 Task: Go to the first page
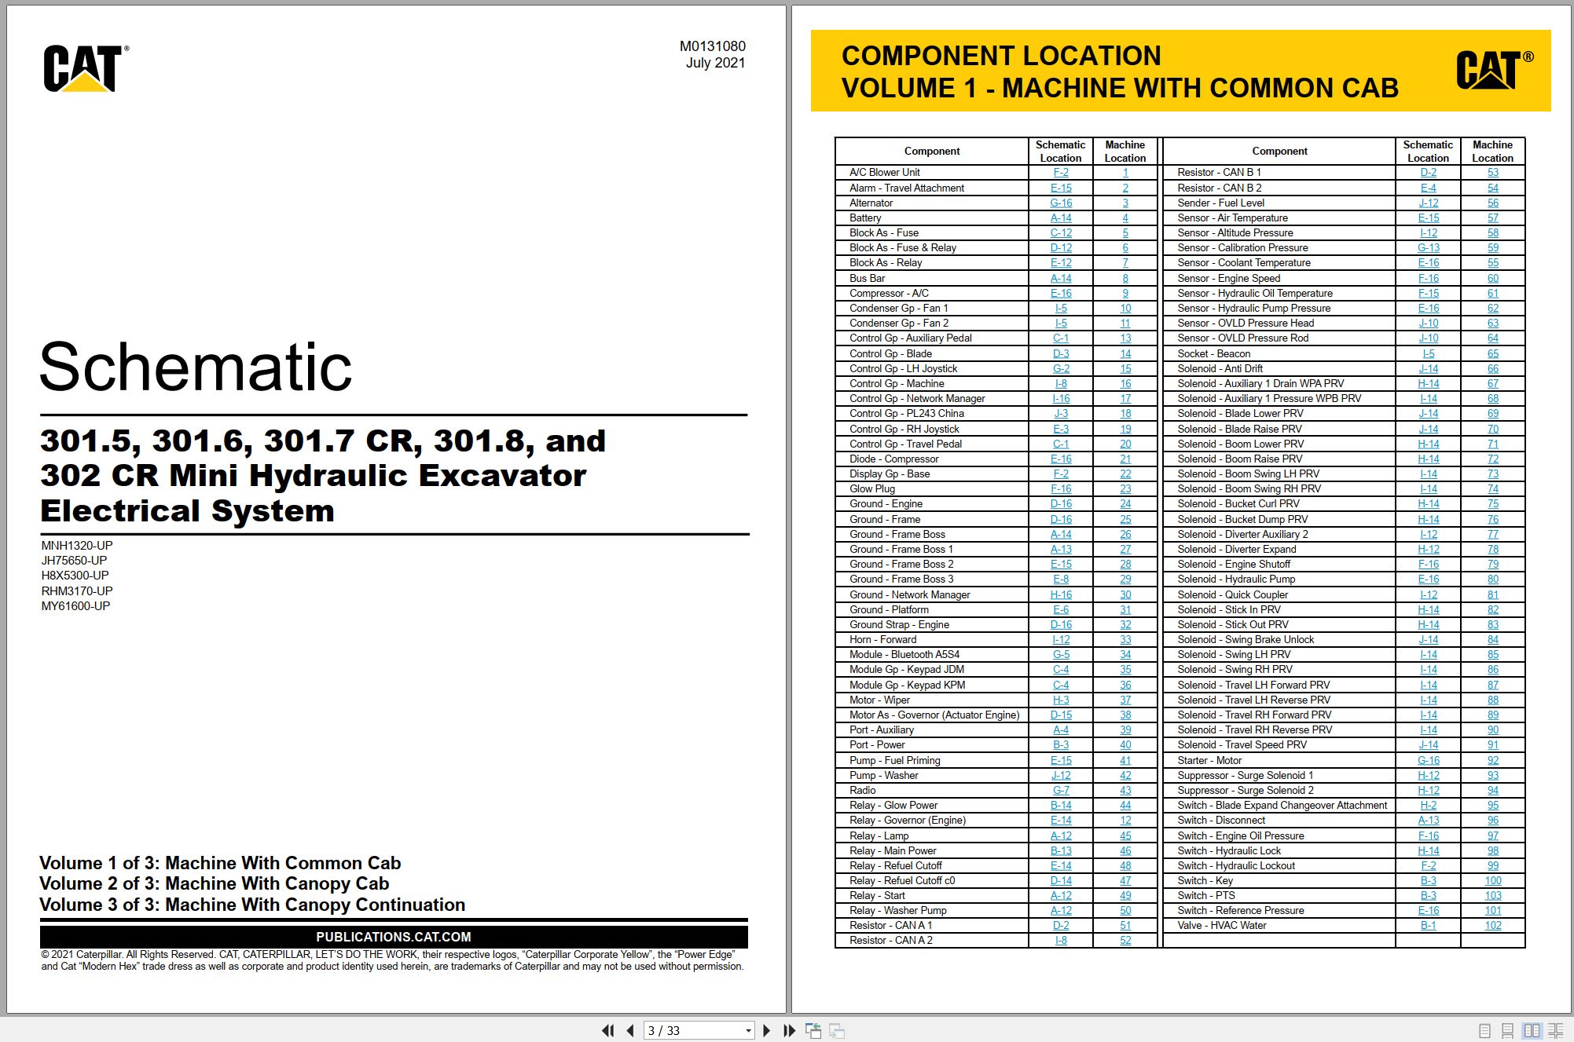[x=607, y=1030]
